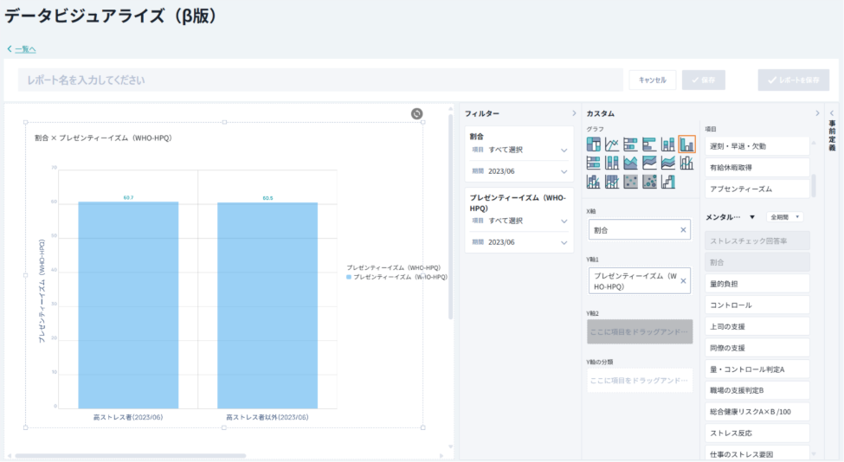Click the orange-highlighted column chart icon
Viewport: 844px width, 462px height.
pos(686,144)
